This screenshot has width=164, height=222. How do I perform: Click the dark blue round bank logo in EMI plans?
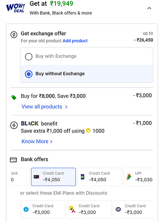pos(118,209)
